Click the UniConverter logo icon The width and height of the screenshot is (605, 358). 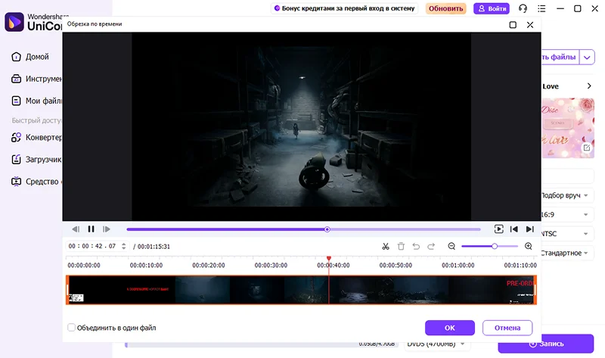point(14,22)
